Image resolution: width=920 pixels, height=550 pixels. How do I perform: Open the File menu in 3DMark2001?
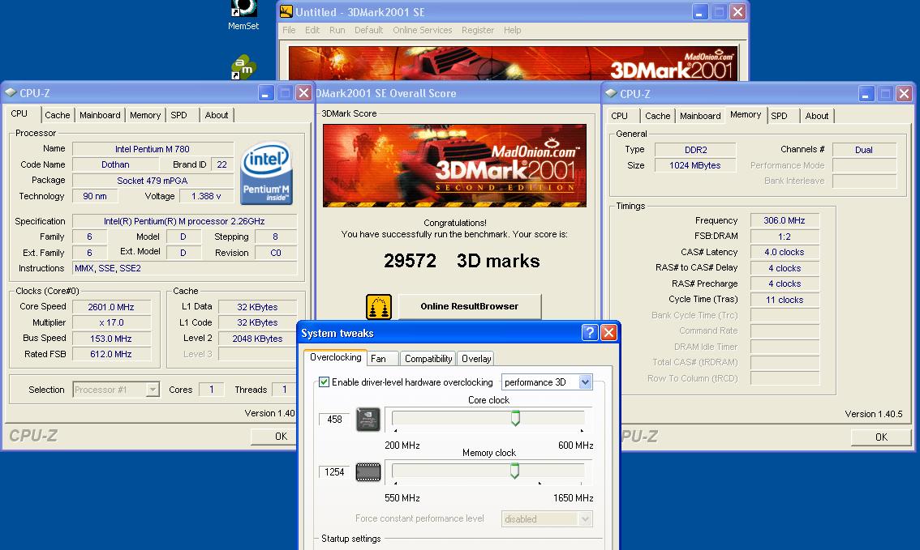290,30
